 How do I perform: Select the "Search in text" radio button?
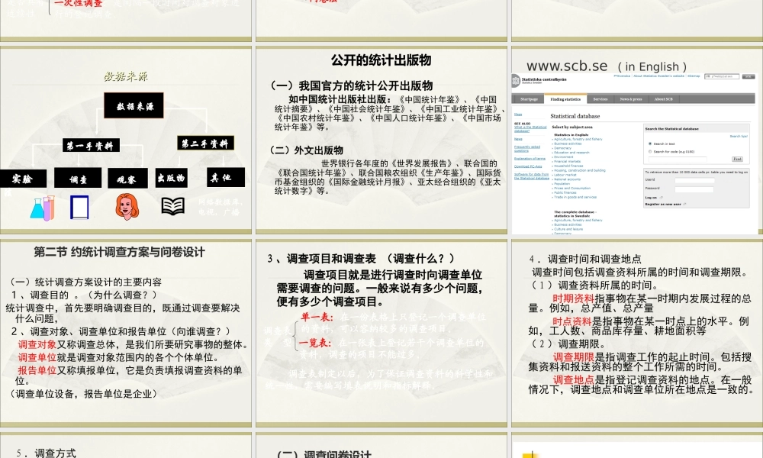click(650, 144)
